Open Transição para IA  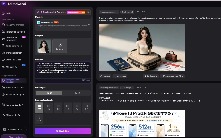coord(12,53)
